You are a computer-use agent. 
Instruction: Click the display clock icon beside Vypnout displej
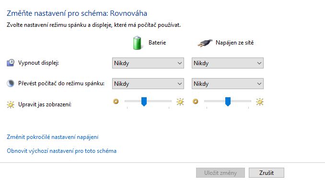tap(11, 63)
